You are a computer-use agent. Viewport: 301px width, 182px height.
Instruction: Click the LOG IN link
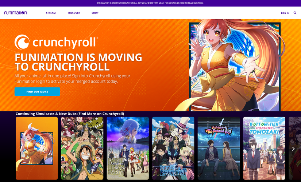285,13
